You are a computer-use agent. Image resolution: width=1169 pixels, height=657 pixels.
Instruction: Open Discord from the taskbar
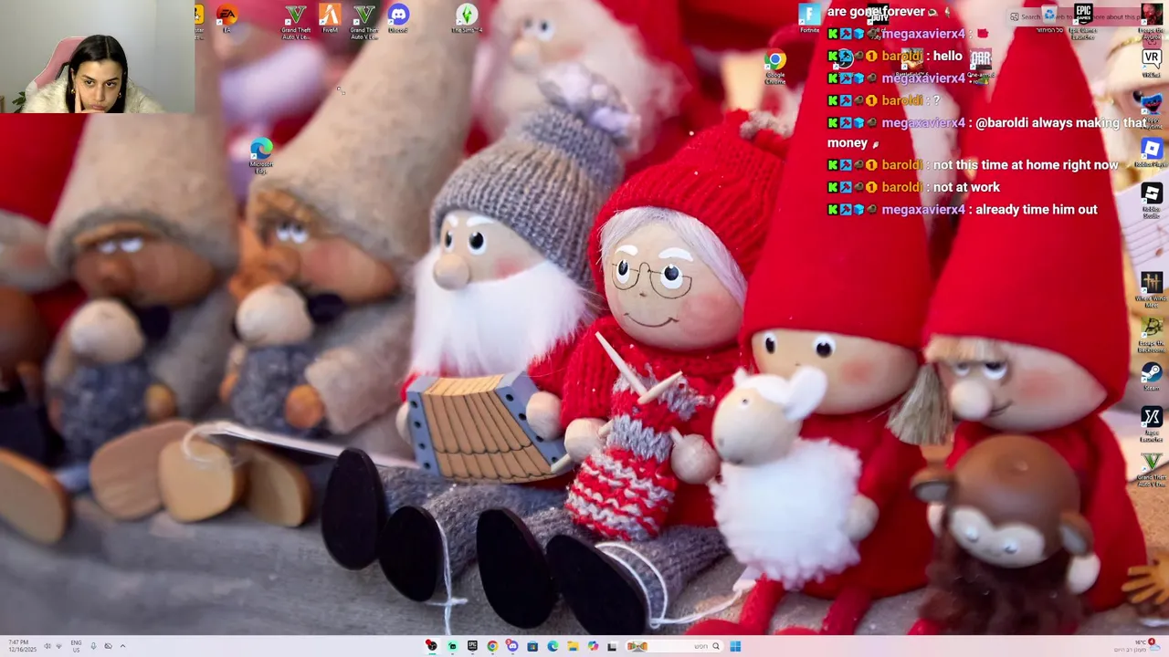pyautogui.click(x=512, y=646)
